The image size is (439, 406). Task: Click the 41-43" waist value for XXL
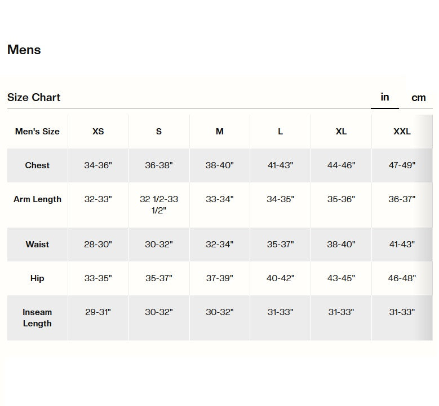pos(402,245)
